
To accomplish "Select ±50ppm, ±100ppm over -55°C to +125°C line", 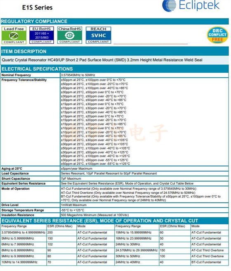I will [x=95, y=164].
